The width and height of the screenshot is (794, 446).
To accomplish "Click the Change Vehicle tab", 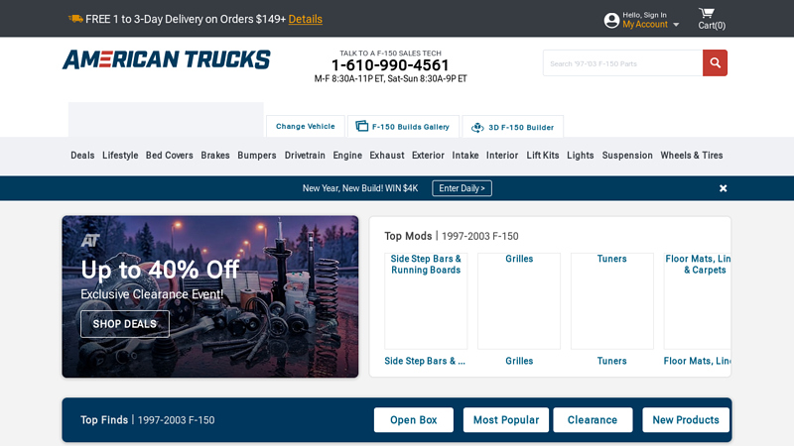I will (306, 127).
